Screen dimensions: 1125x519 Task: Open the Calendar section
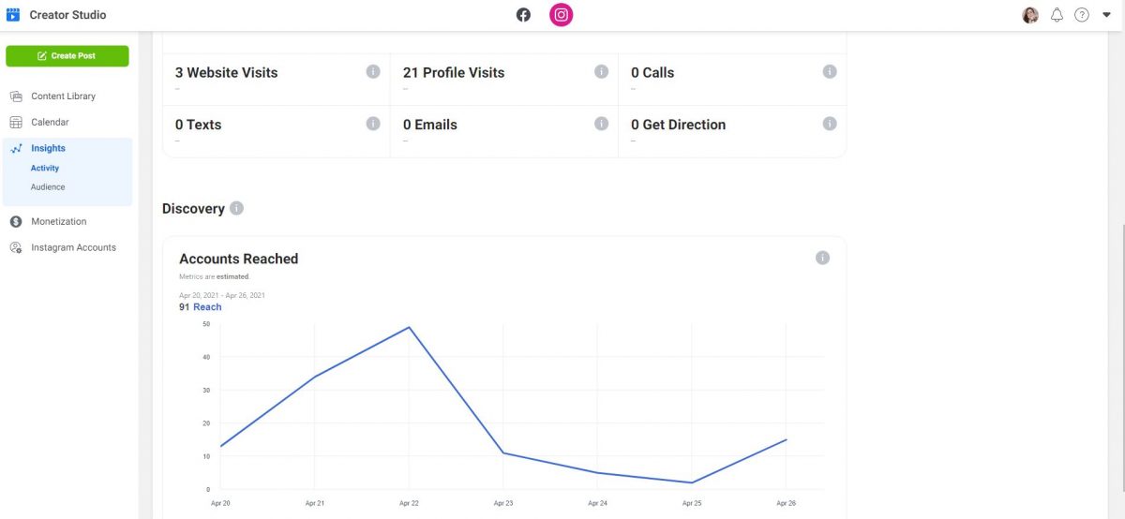coord(50,123)
